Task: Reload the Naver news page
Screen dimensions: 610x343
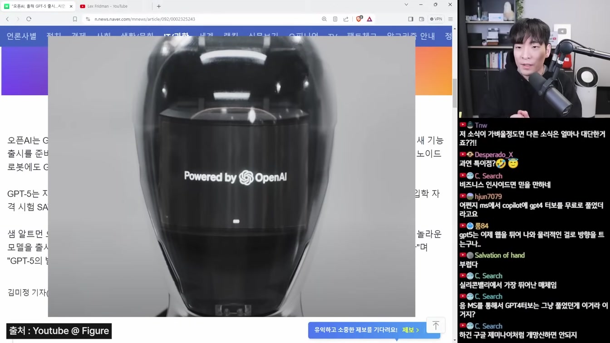Action: point(29,19)
